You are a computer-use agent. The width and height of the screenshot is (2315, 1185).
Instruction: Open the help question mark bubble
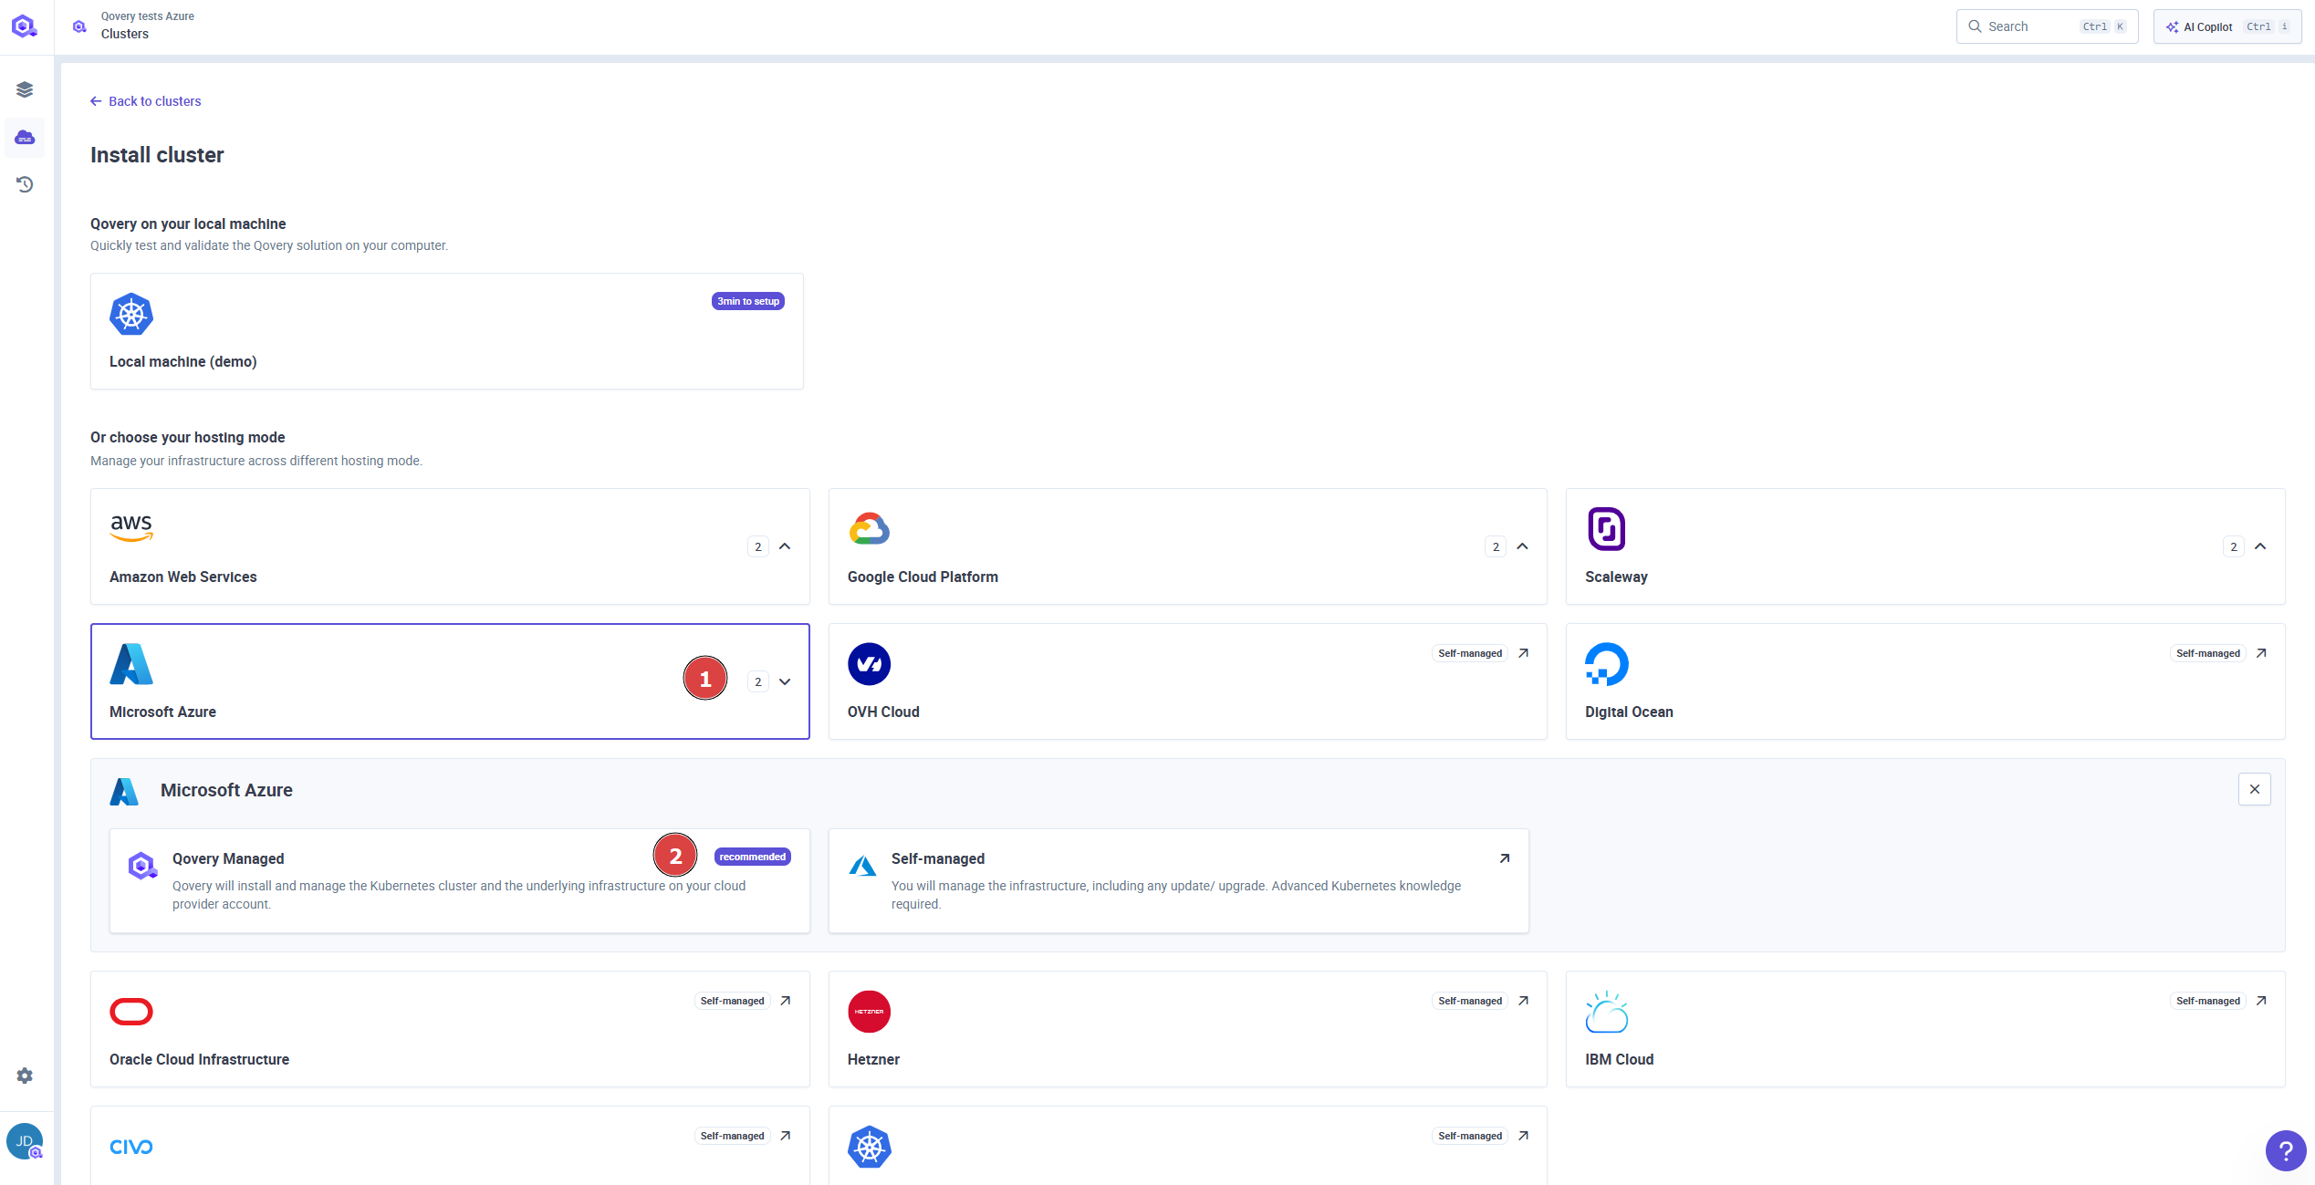2285,1150
